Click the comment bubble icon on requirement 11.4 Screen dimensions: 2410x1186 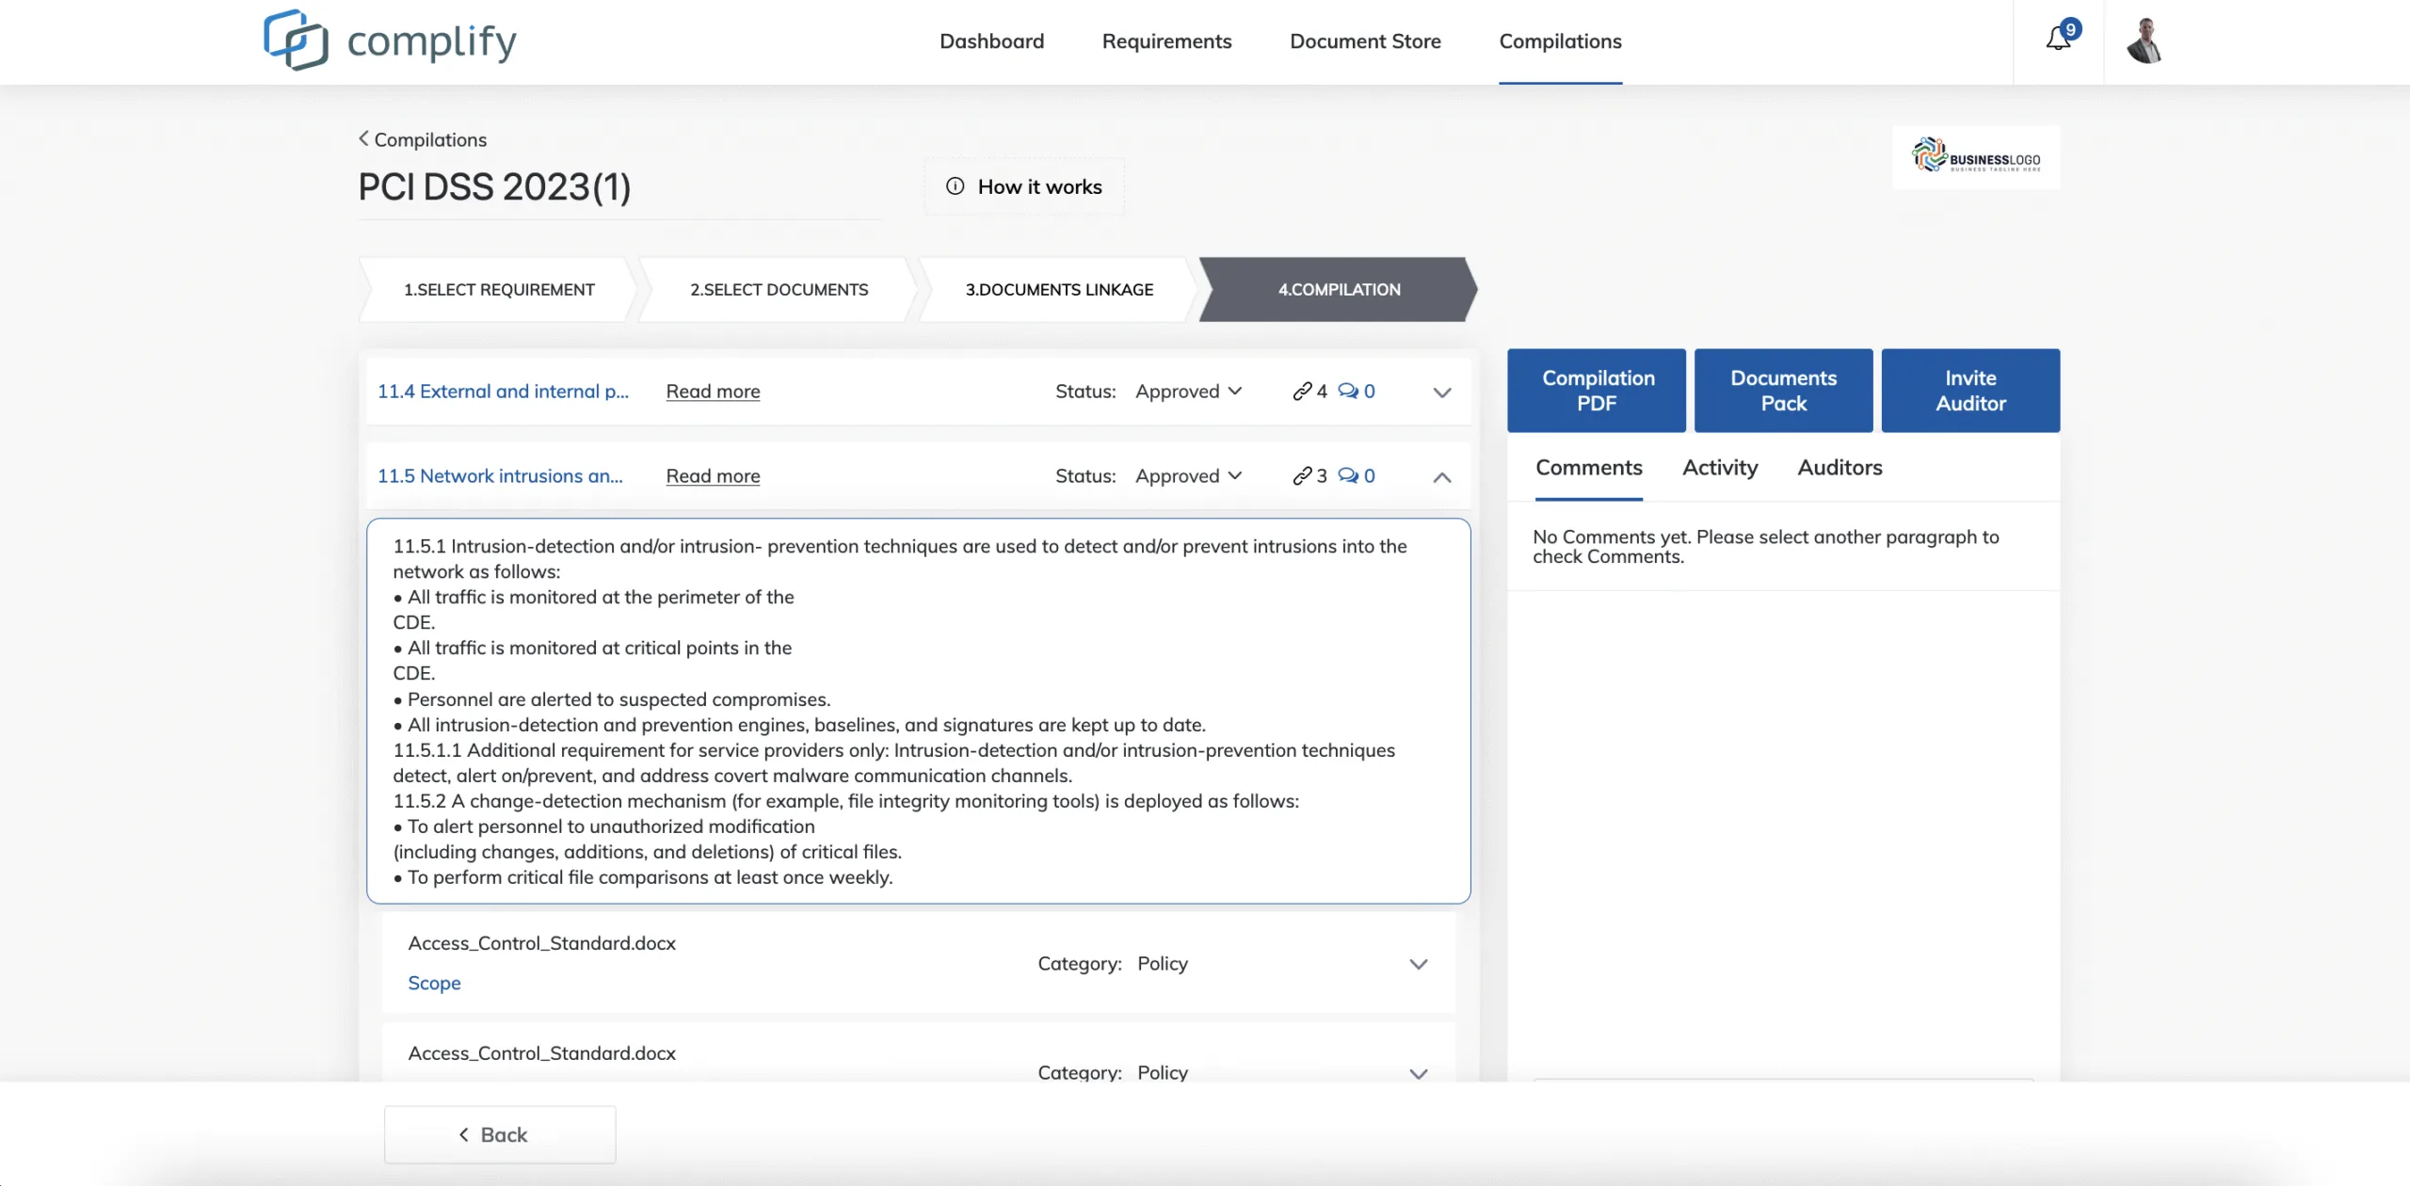click(1348, 391)
